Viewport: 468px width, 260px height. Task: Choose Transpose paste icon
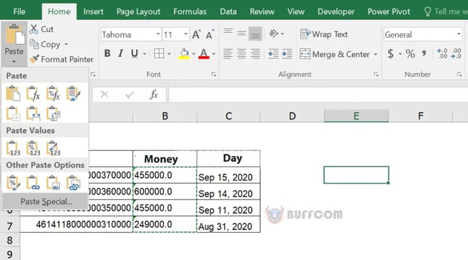53,114
